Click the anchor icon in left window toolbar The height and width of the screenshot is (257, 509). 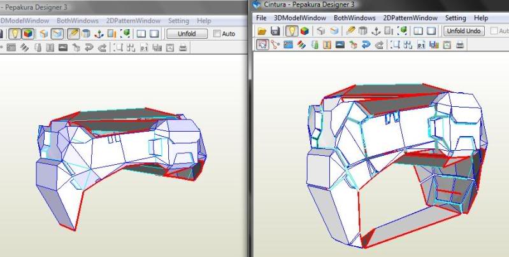click(x=99, y=33)
